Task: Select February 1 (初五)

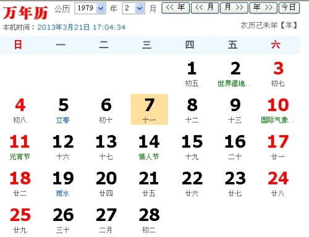Action: coord(192,73)
